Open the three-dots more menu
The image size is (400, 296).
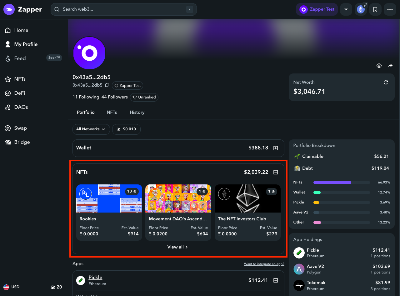click(390, 9)
